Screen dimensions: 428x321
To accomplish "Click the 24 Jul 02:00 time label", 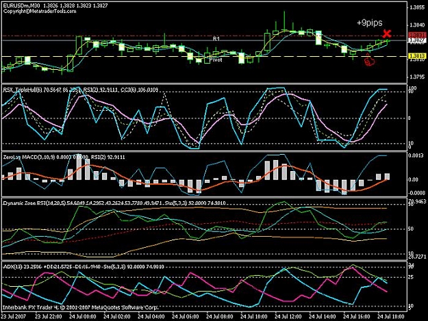I will click(x=117, y=317).
